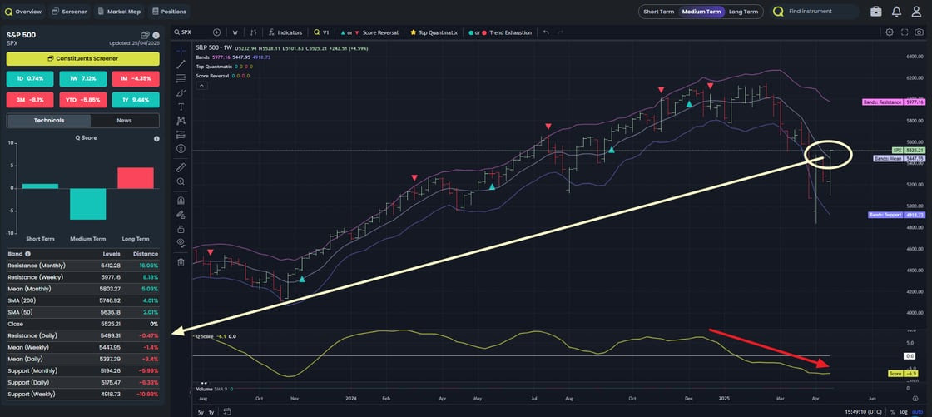932x417 pixels.
Task: Open the emoji icons tool
Action: tap(181, 149)
